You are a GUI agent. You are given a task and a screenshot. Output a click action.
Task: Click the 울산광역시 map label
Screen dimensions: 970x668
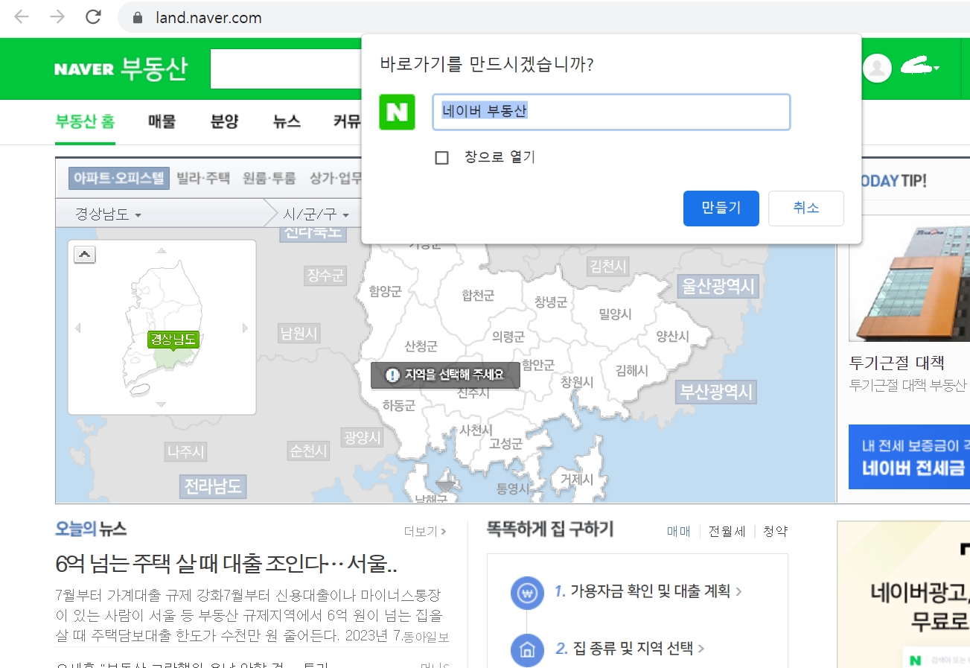pos(718,286)
